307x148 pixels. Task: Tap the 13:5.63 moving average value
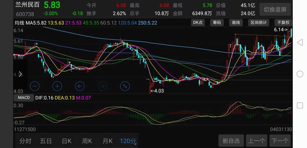(x=56, y=23)
